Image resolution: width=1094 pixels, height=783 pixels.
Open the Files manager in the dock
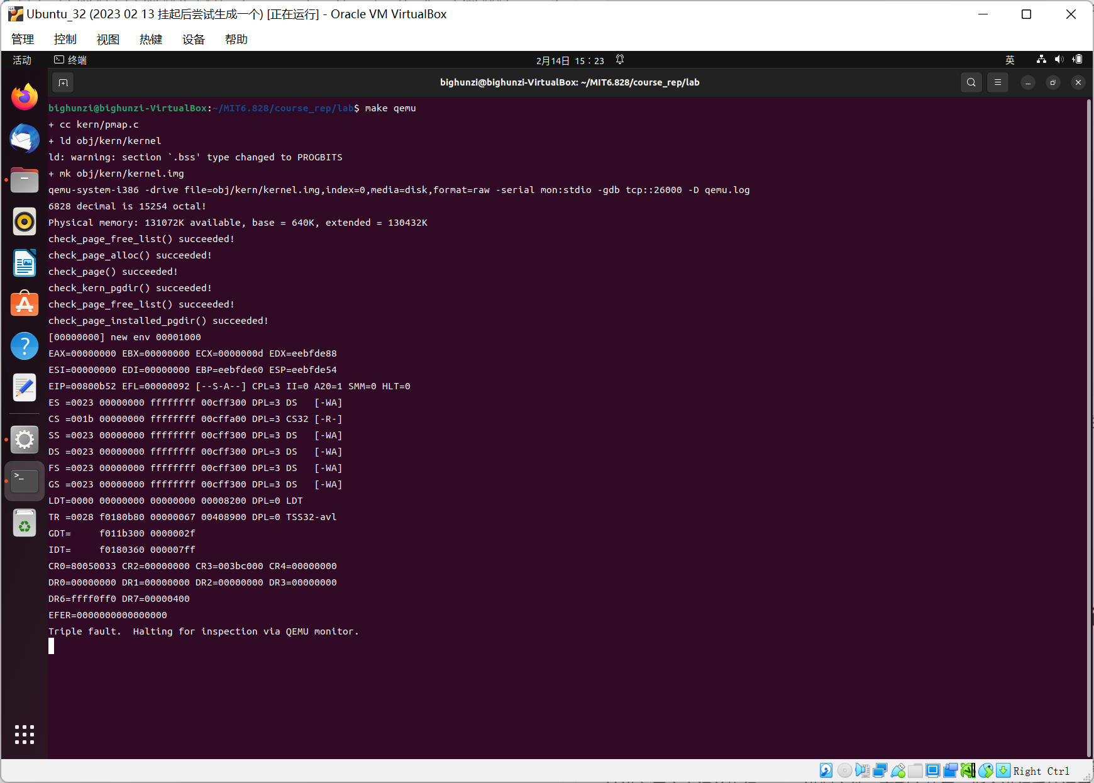25,180
